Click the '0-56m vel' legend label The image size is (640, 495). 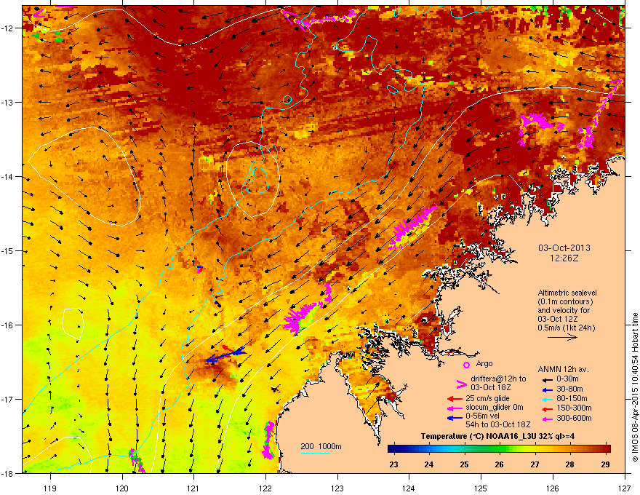(482, 416)
